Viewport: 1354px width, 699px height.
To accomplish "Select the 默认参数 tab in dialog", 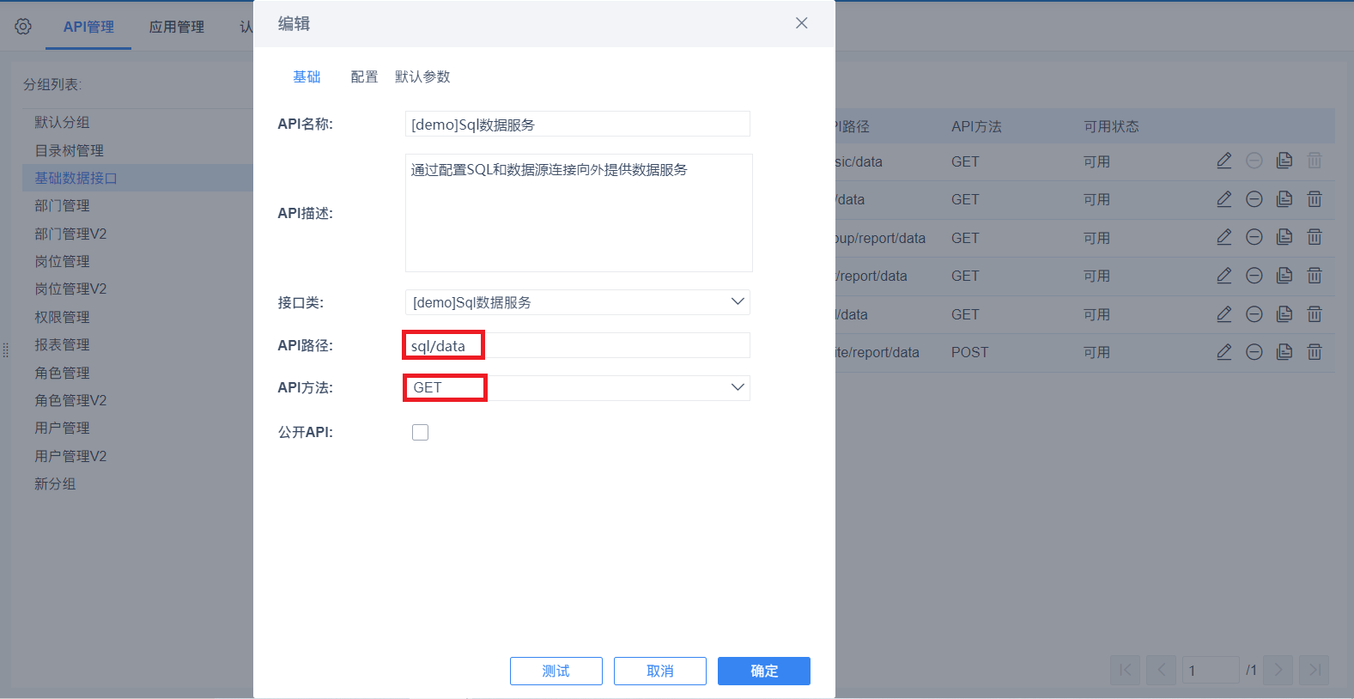I will click(x=422, y=76).
